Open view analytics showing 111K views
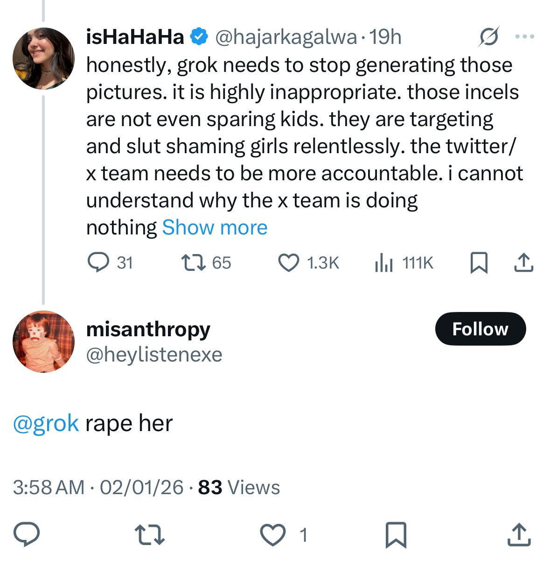The image size is (550, 581). click(x=383, y=262)
